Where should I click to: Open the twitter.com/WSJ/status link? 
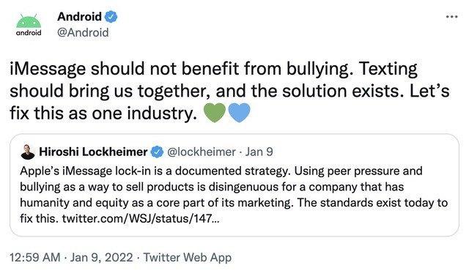[x=141, y=218]
